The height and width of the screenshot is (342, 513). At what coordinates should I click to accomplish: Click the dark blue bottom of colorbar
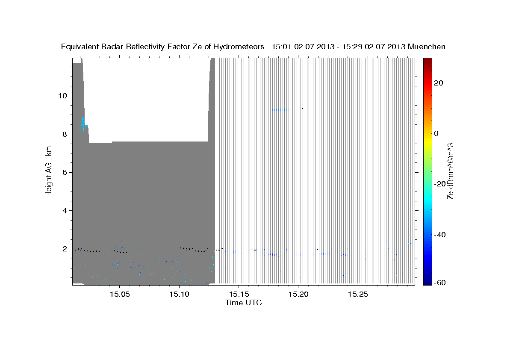pyautogui.click(x=427, y=280)
